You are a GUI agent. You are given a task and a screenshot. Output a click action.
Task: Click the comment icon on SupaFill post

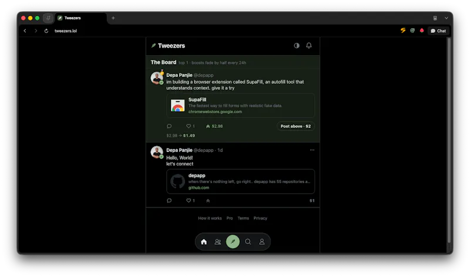169,126
